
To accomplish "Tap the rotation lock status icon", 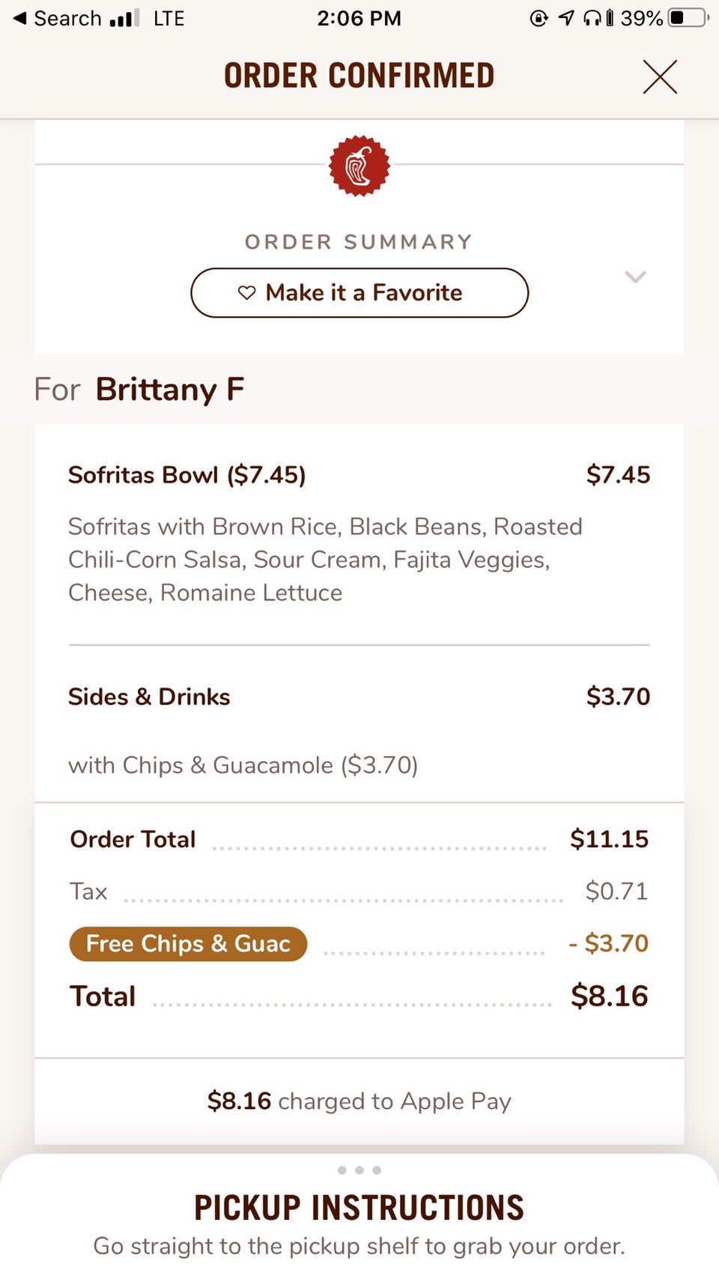I will (x=539, y=18).
